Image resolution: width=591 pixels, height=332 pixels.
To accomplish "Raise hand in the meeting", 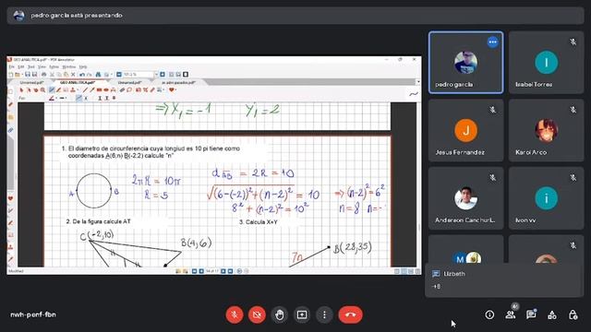I will (x=279, y=314).
